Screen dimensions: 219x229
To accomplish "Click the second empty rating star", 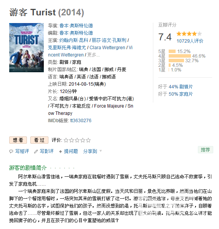I will pos(71,140).
